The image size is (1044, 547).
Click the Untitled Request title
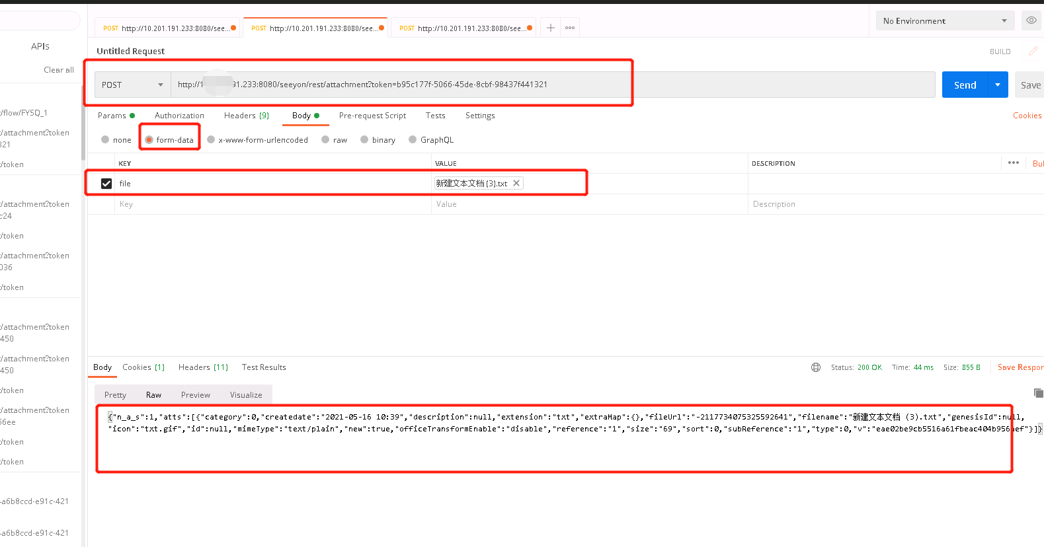(x=131, y=51)
